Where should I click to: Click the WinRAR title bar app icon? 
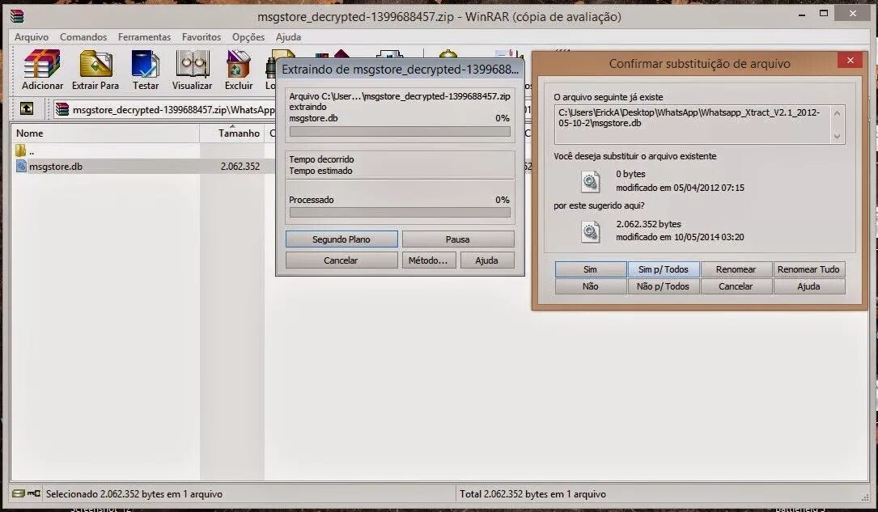17,16
